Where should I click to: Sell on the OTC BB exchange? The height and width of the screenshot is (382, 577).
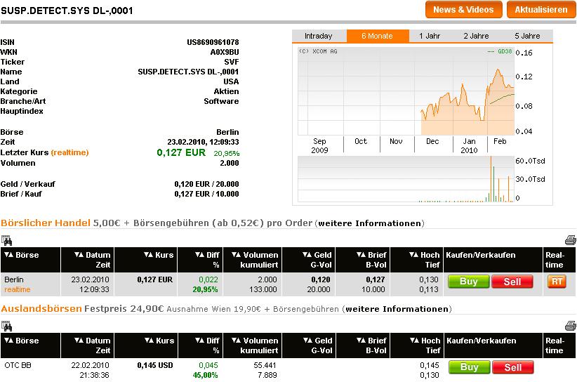click(513, 367)
